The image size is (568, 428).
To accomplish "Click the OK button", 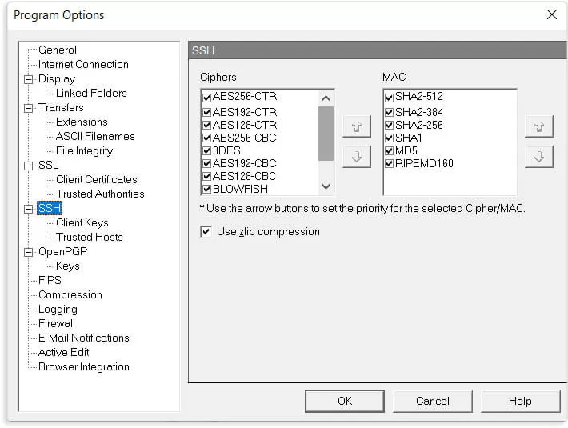I will pos(344,401).
